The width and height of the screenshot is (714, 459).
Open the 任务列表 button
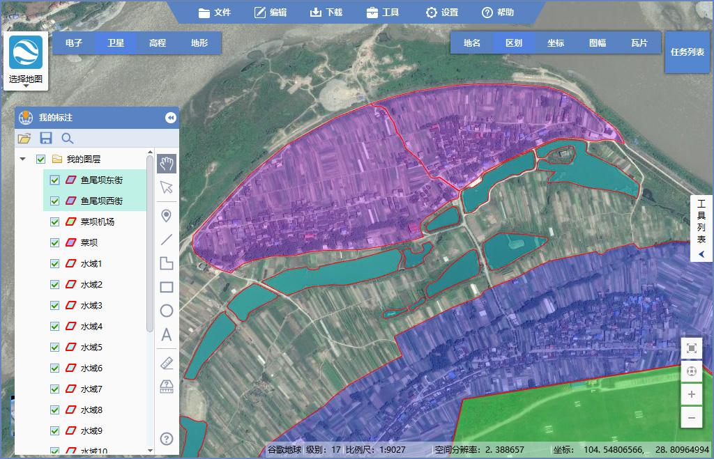687,52
